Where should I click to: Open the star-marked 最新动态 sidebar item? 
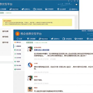18,42
